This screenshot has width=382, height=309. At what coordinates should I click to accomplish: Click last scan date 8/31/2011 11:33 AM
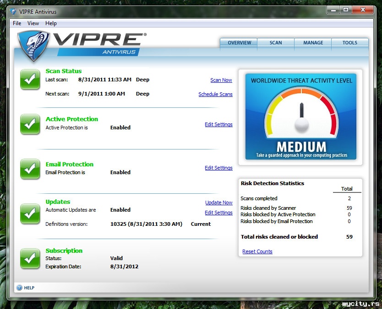tap(105, 80)
